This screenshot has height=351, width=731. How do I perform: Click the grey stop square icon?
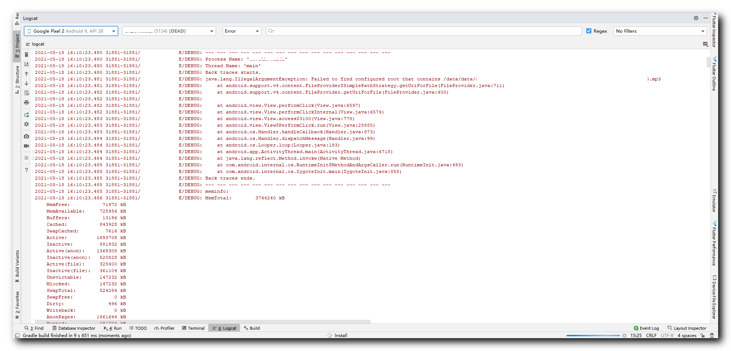(x=26, y=158)
